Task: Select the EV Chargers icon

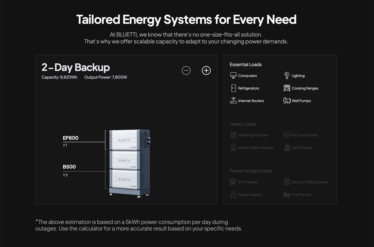Action: pos(233,182)
